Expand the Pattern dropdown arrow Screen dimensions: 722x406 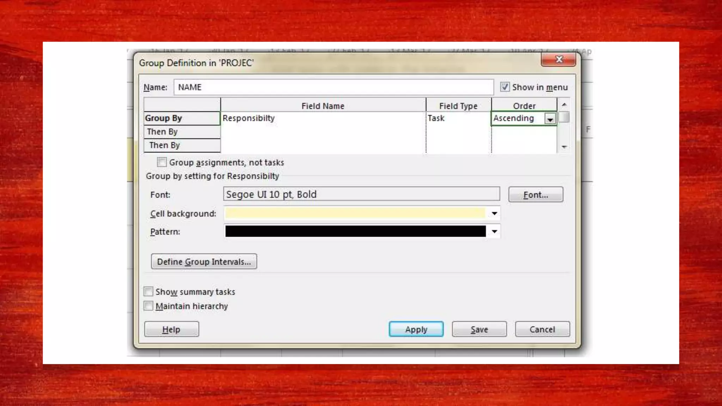tap(494, 231)
